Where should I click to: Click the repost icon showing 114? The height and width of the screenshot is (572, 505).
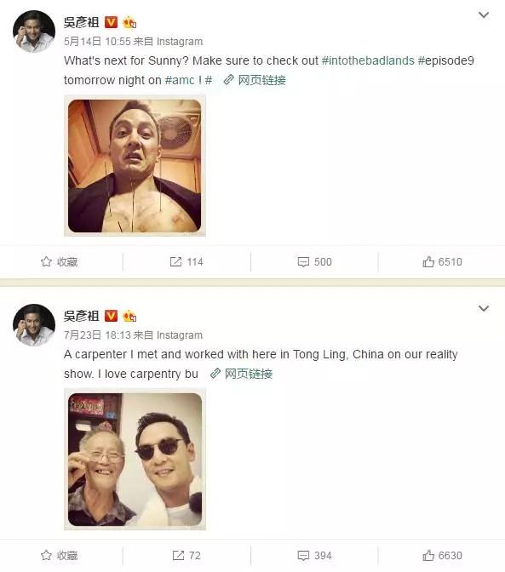click(x=175, y=261)
